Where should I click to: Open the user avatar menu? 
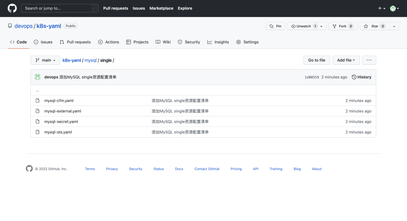(x=395, y=8)
